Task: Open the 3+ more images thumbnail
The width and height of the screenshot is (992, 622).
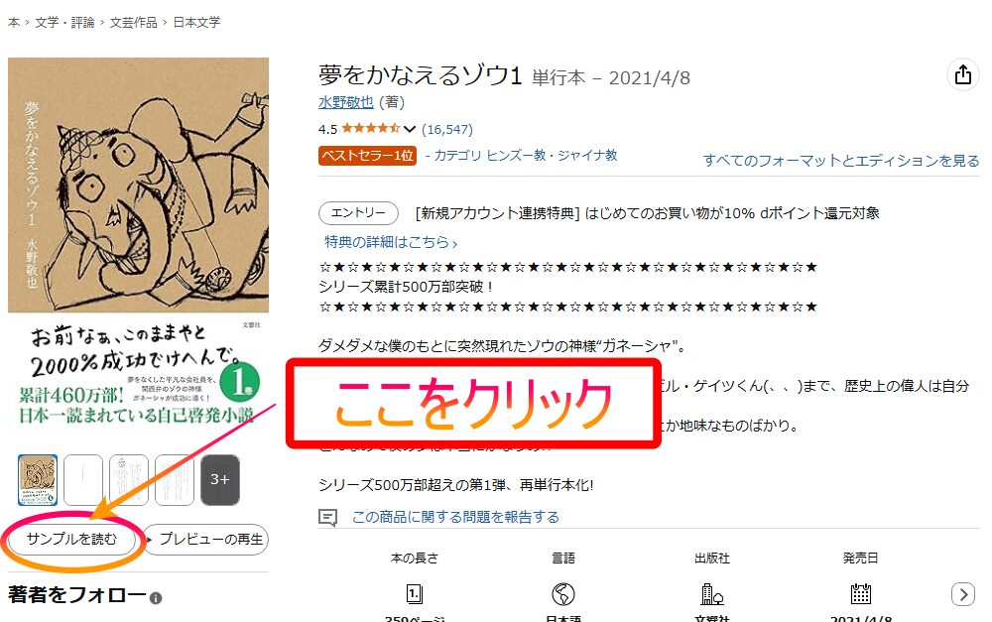Action: click(x=220, y=479)
